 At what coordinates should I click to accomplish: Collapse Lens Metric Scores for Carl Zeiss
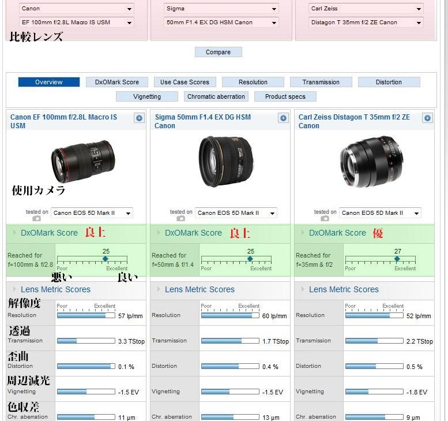click(303, 289)
